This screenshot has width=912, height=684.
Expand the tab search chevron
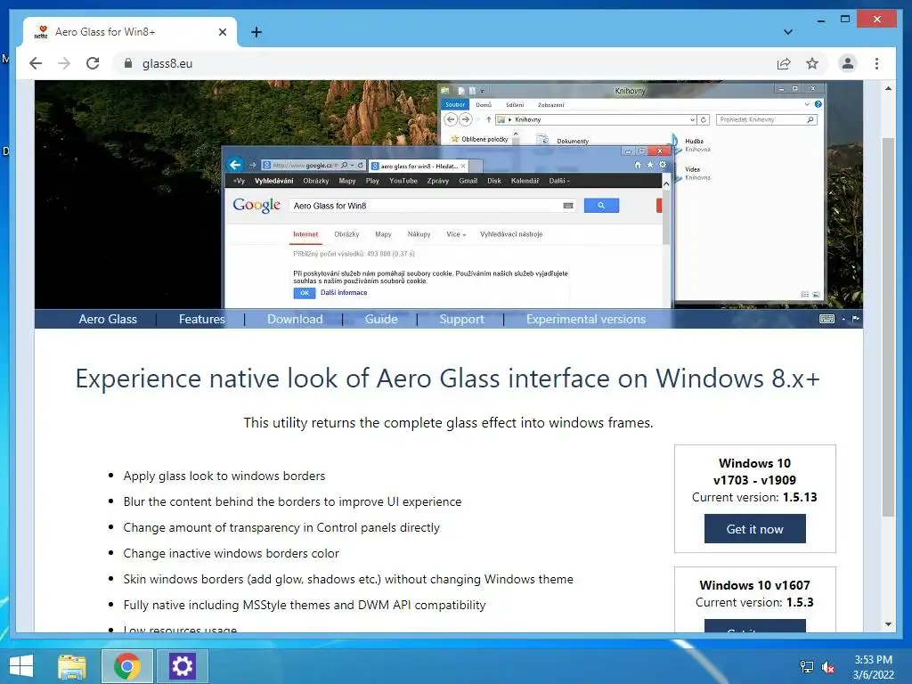point(788,32)
